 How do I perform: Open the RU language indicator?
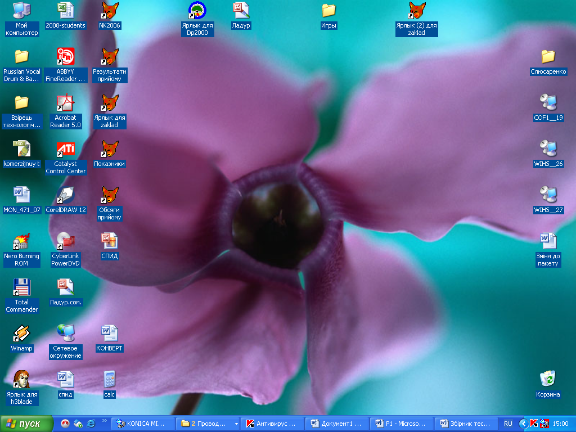(508, 424)
